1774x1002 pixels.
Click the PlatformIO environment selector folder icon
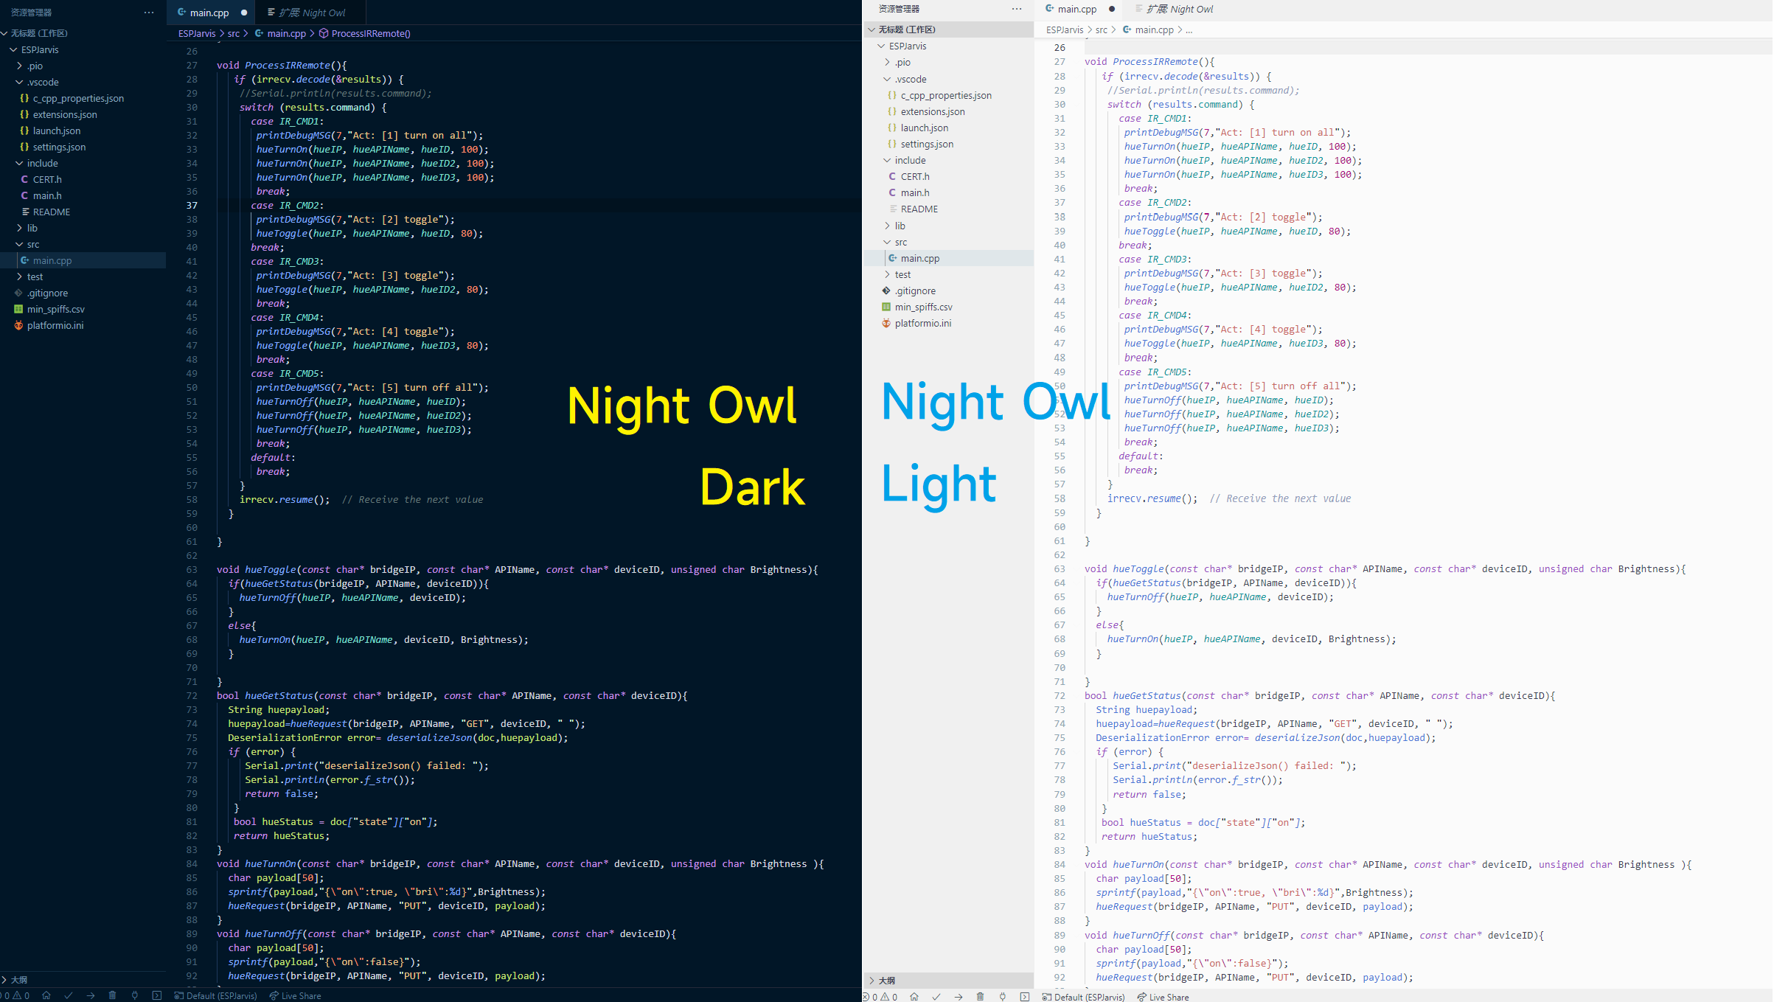click(x=179, y=996)
